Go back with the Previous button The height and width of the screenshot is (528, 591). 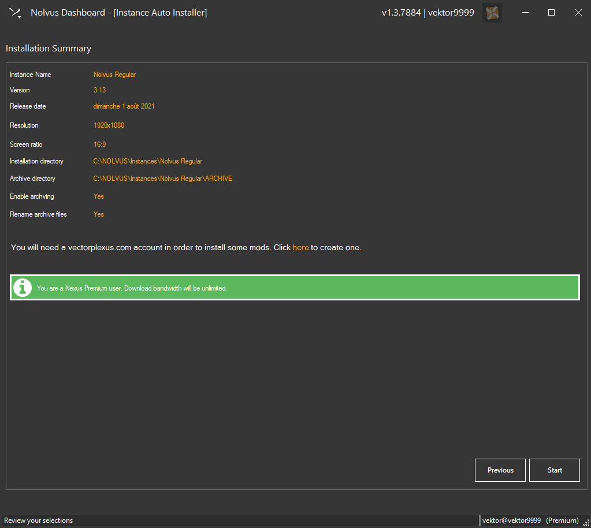[500, 470]
